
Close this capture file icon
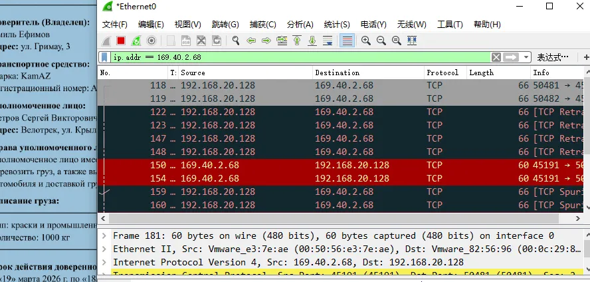pos(201,41)
